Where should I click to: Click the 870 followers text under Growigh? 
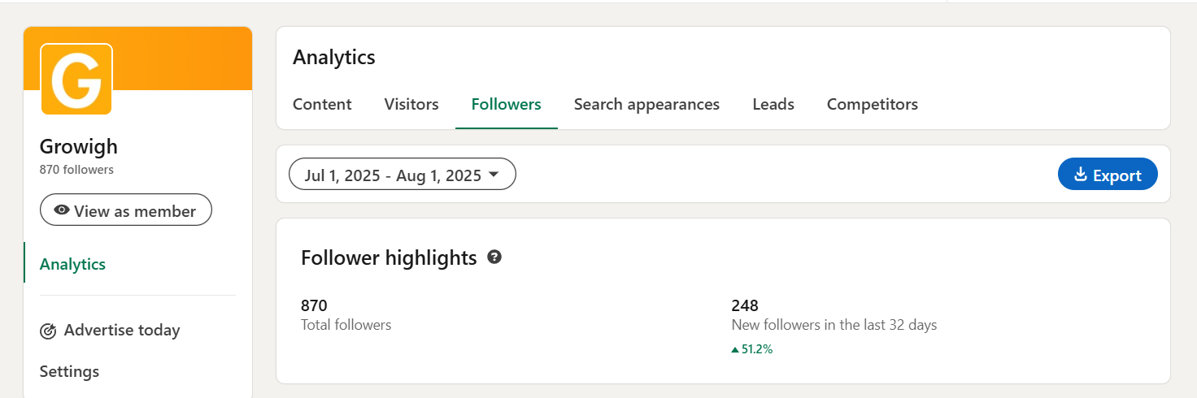click(x=76, y=170)
